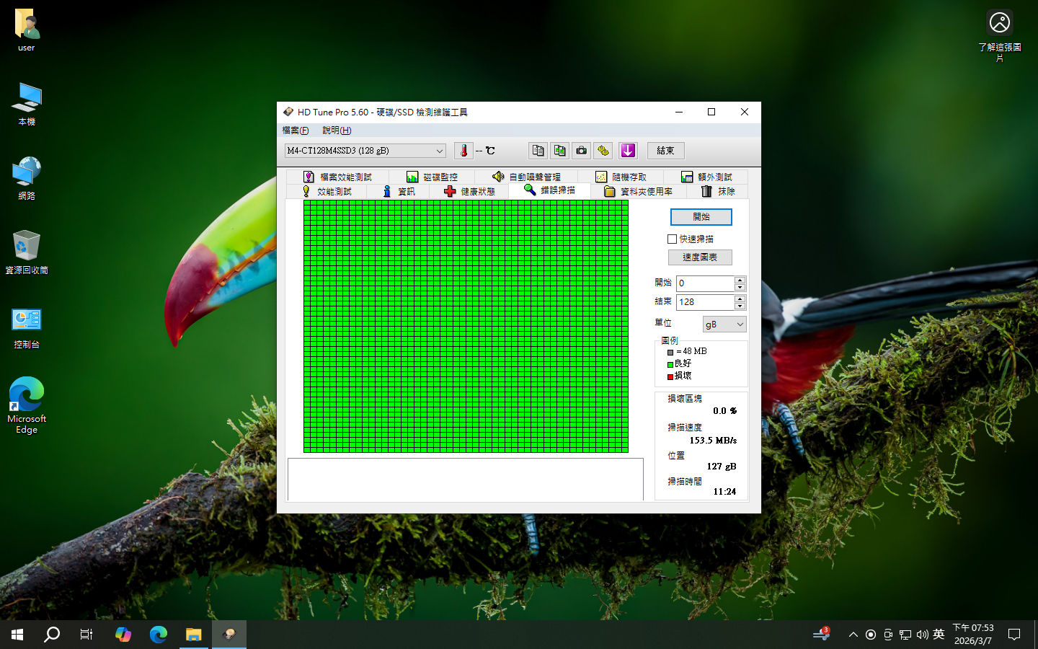Open the 隨機存取 tab
The height and width of the screenshot is (649, 1038).
point(621,177)
